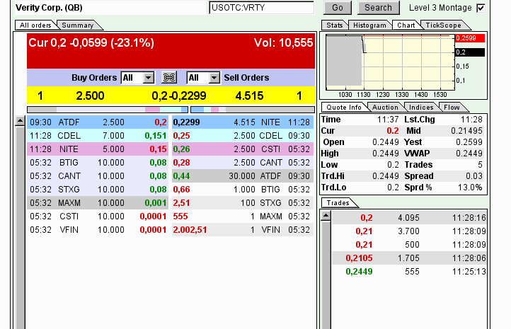Screen dimensions: 511x329
Task: Click the Verity Corp. (QB) title
Action: [49, 8]
